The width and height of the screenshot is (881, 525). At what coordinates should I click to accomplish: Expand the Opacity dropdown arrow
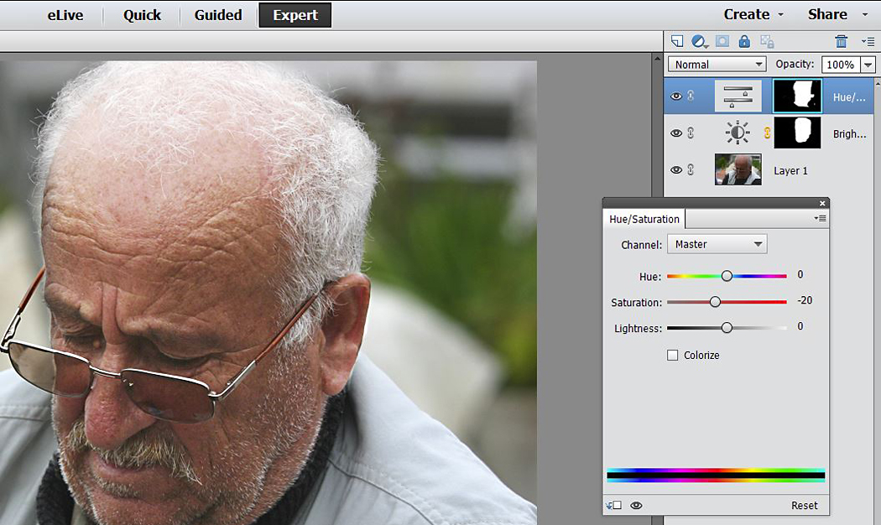(867, 65)
